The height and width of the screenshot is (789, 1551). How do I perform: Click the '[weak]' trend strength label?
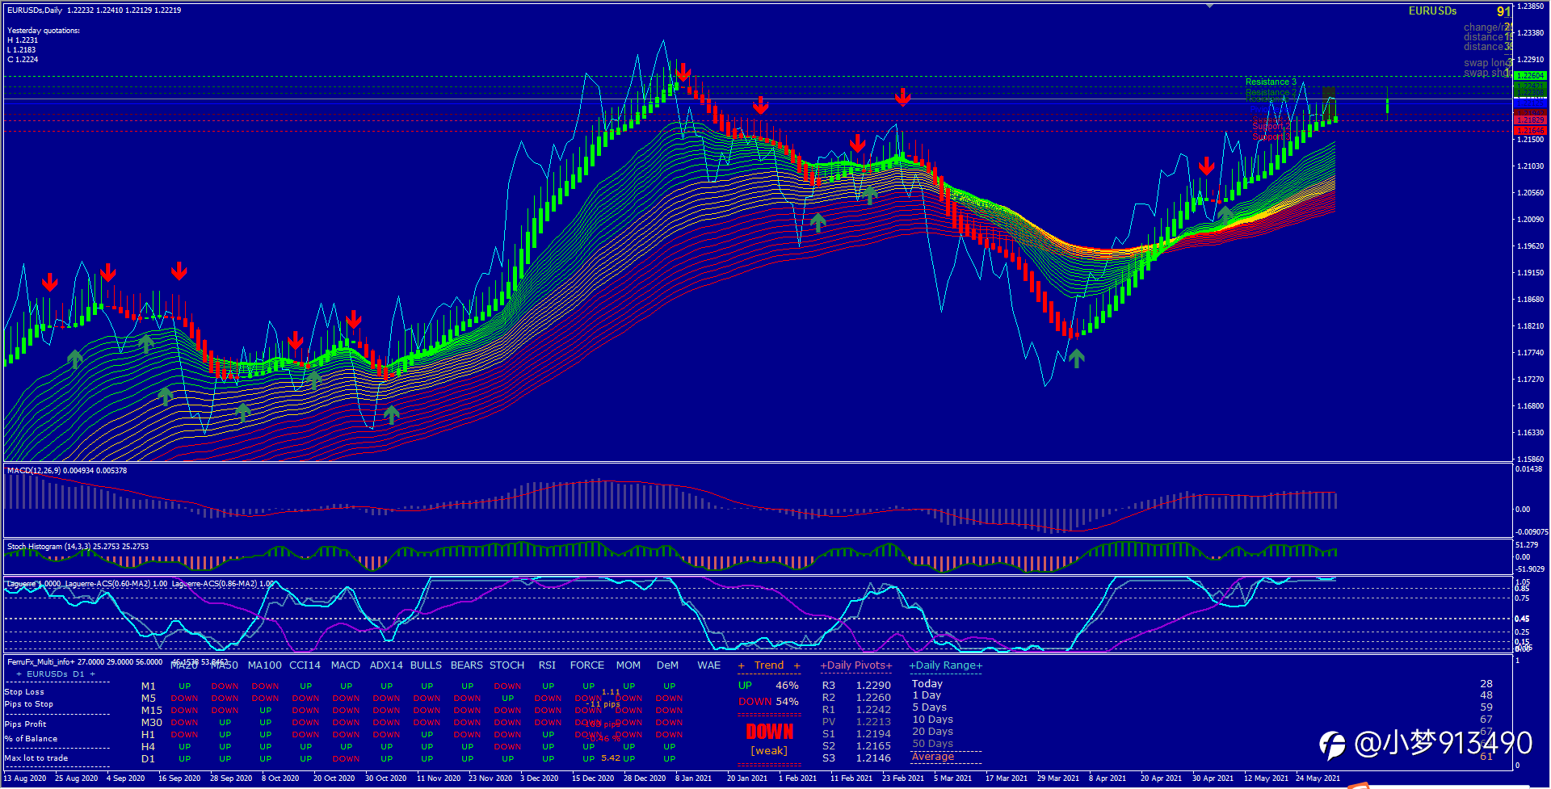(x=769, y=751)
